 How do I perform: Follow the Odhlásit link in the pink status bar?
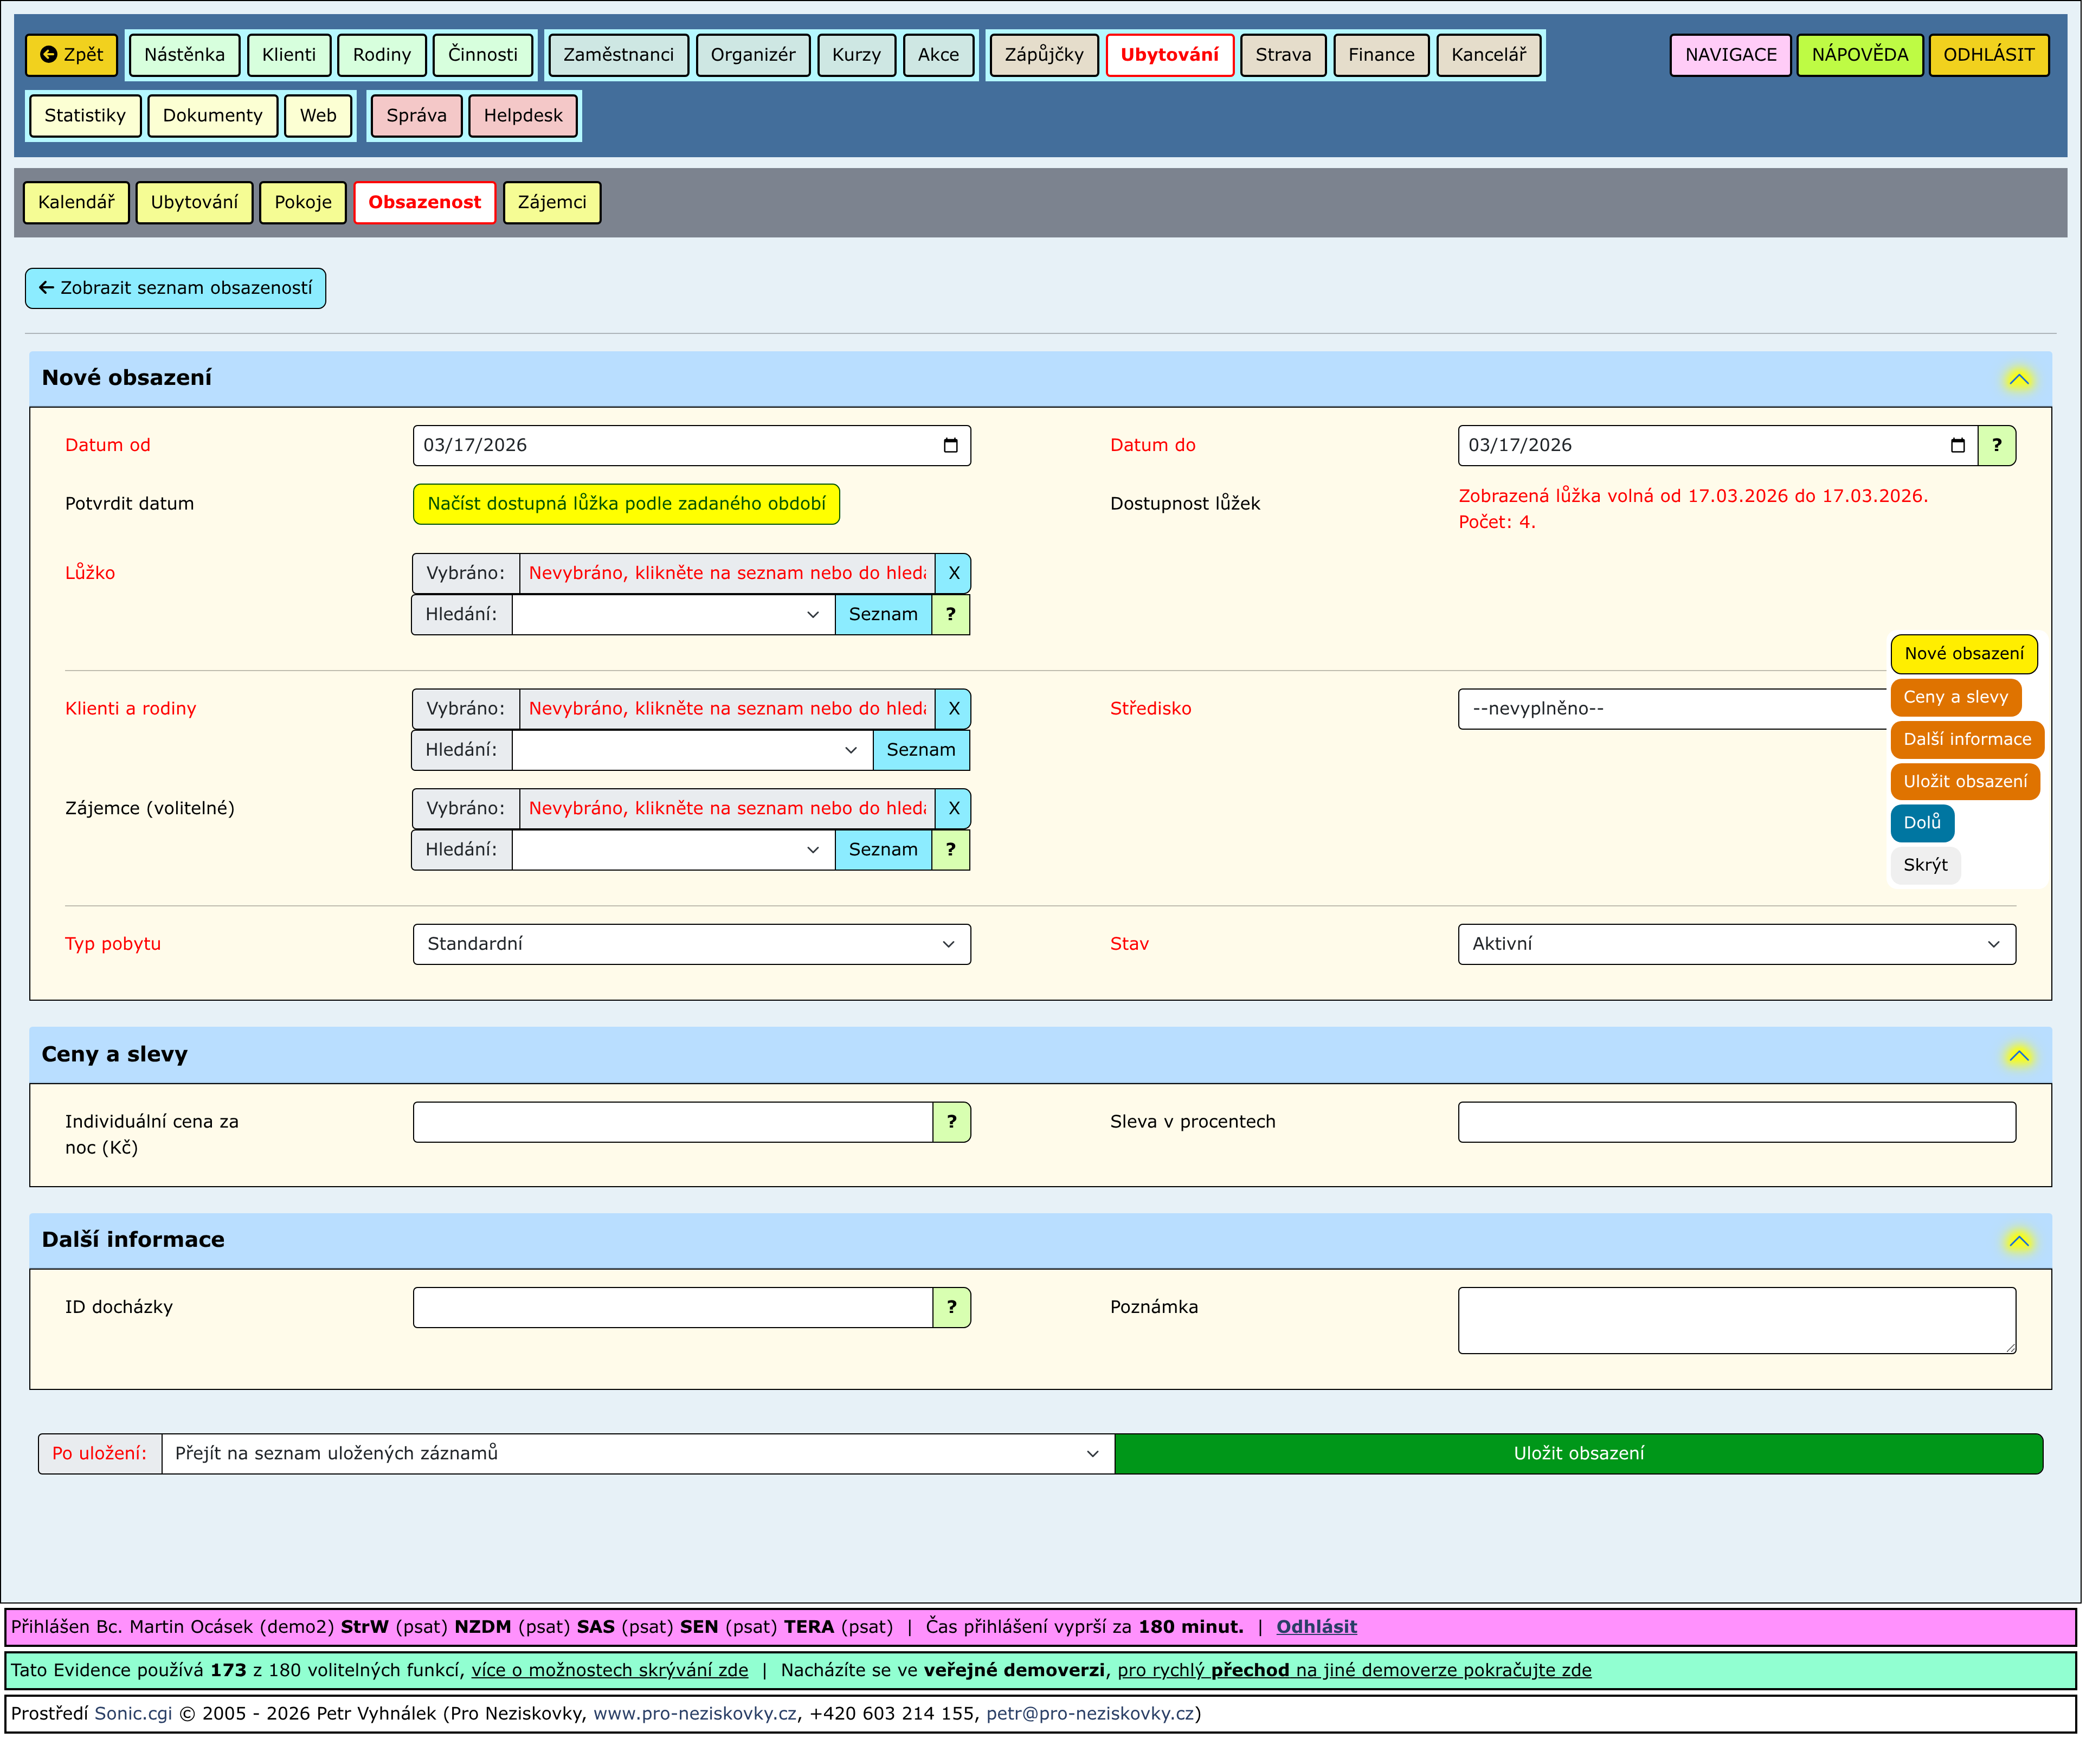pyautogui.click(x=1317, y=1627)
